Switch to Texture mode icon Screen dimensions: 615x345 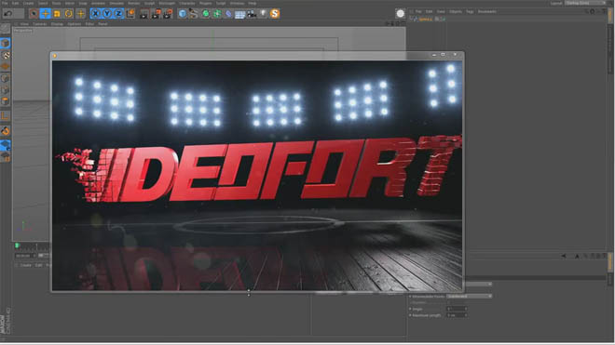5,55
